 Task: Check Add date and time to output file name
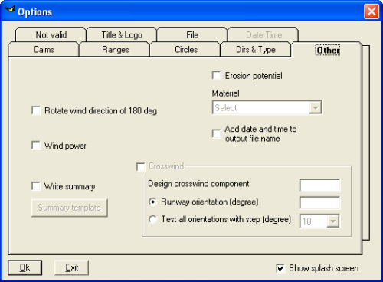(217, 133)
